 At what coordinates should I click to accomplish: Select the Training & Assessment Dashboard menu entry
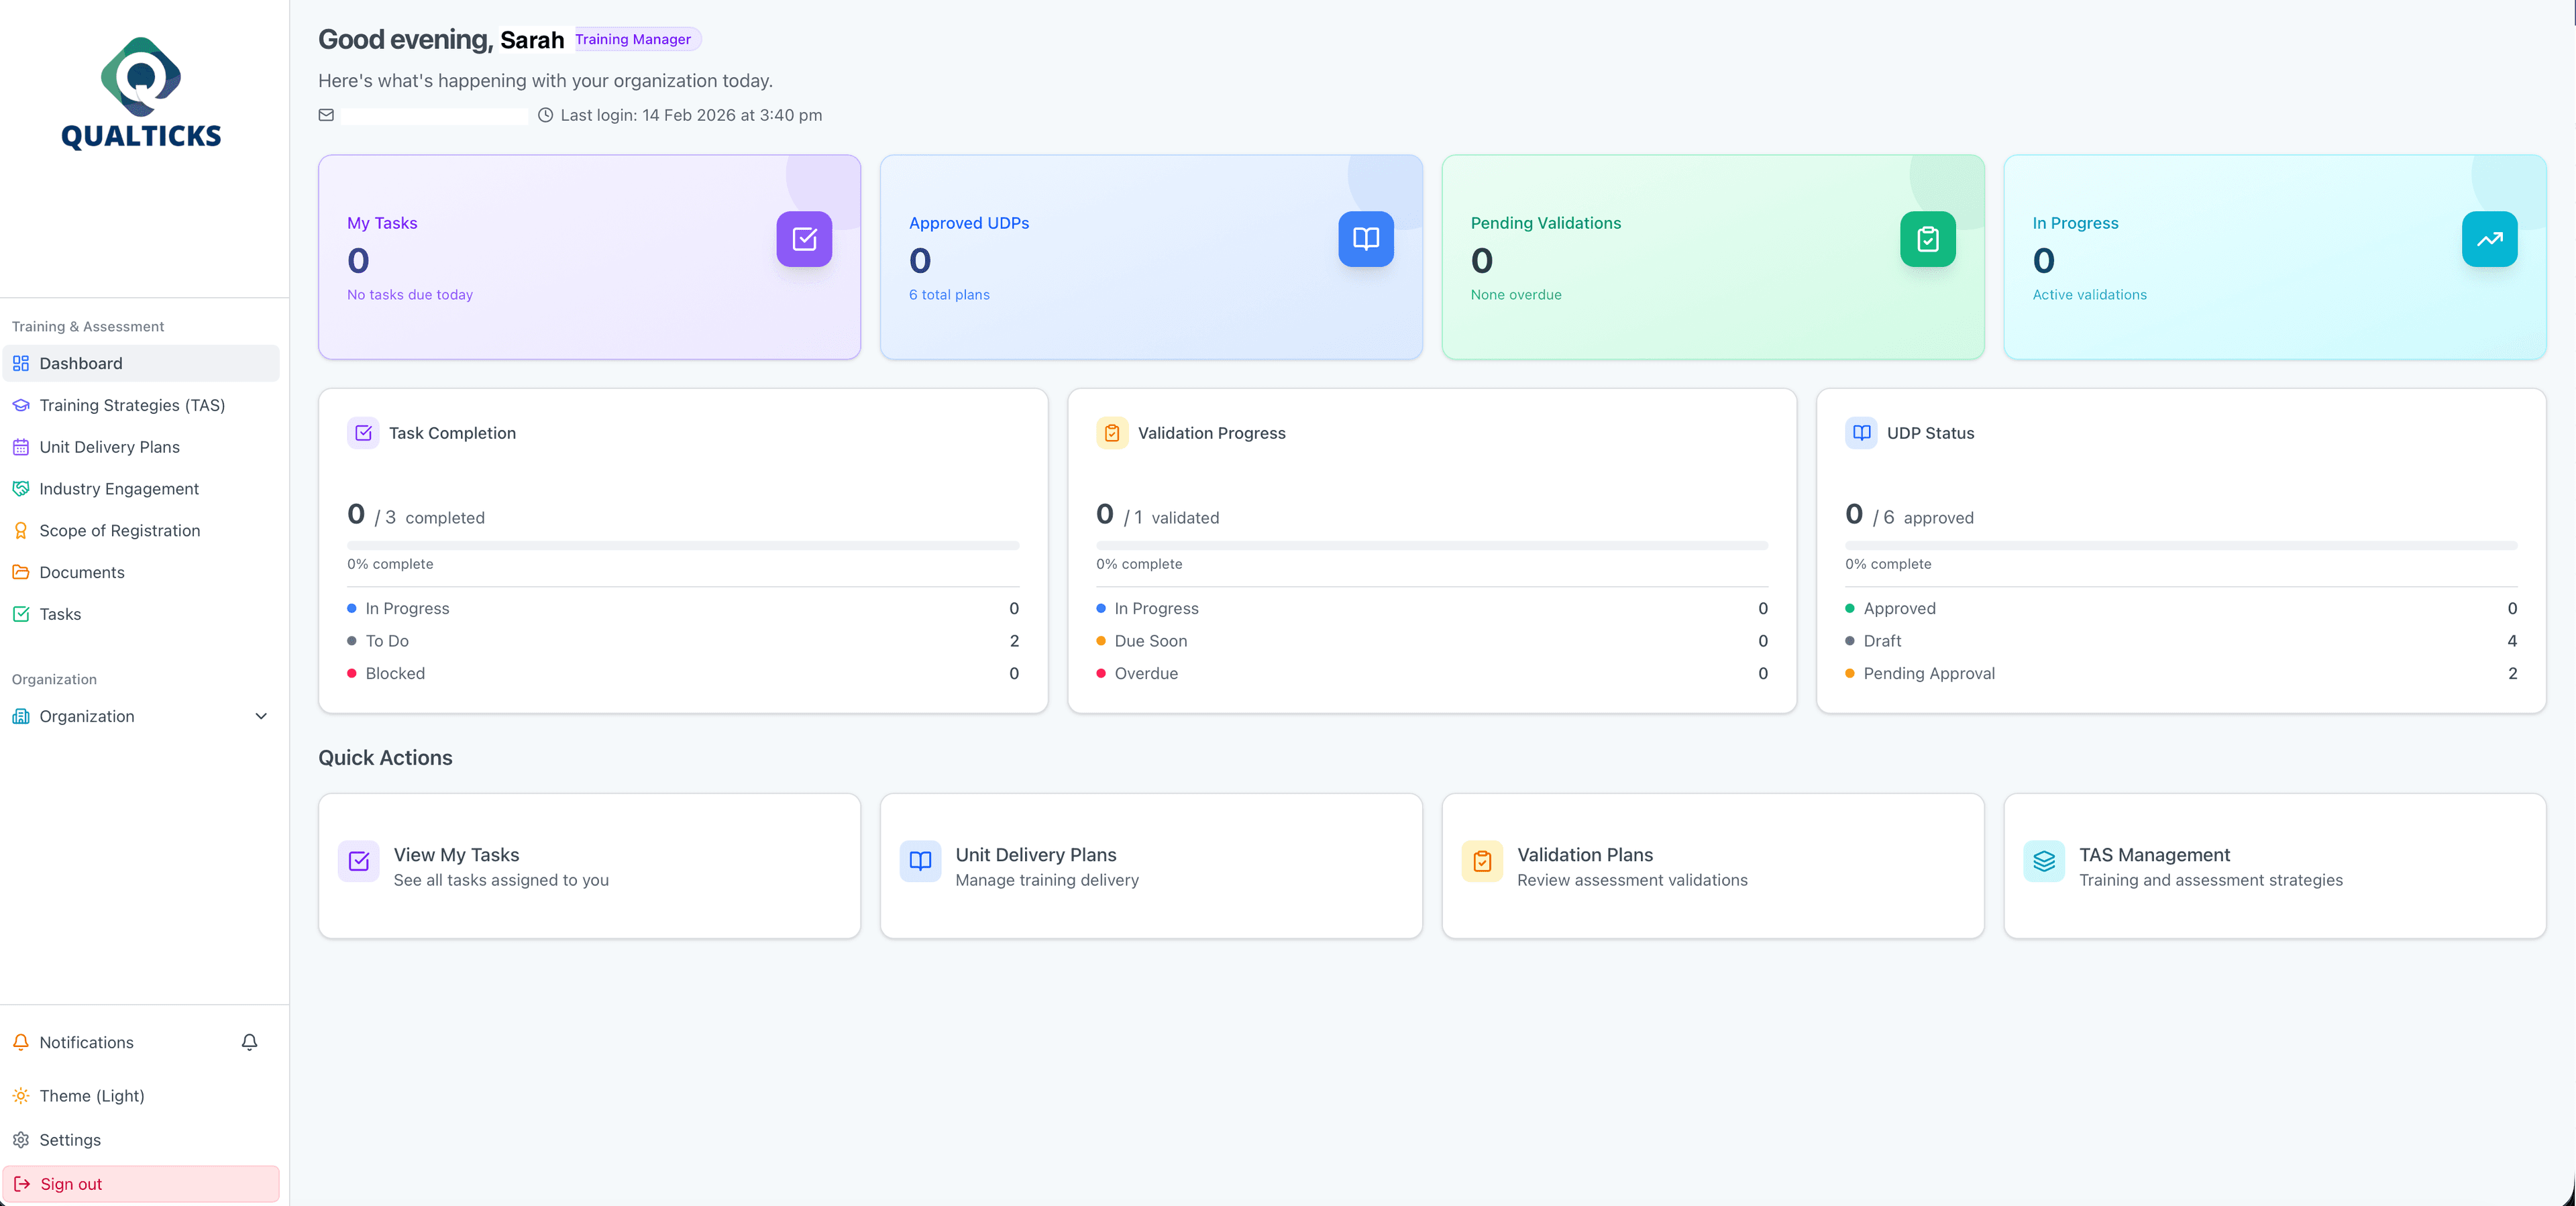[80, 363]
